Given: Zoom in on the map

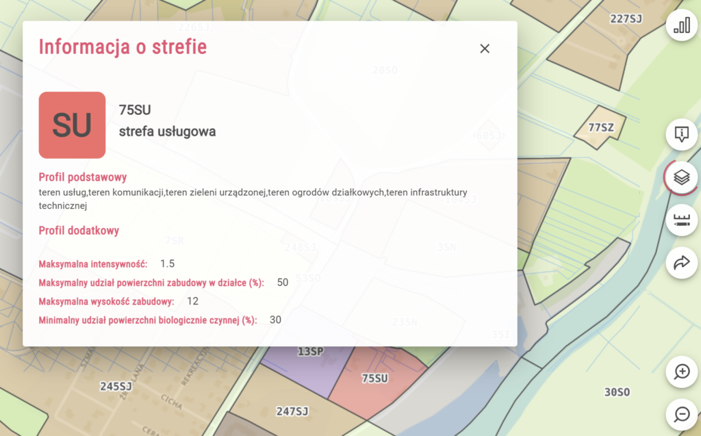Looking at the screenshot, I should pos(681,372).
